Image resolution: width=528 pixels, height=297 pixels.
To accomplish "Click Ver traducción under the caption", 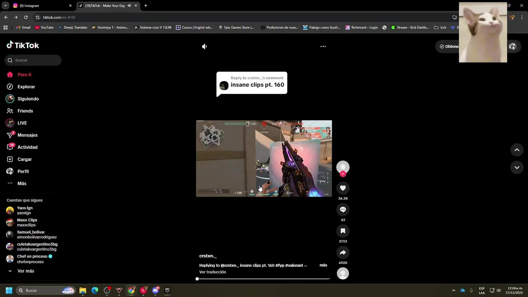I will point(212,272).
